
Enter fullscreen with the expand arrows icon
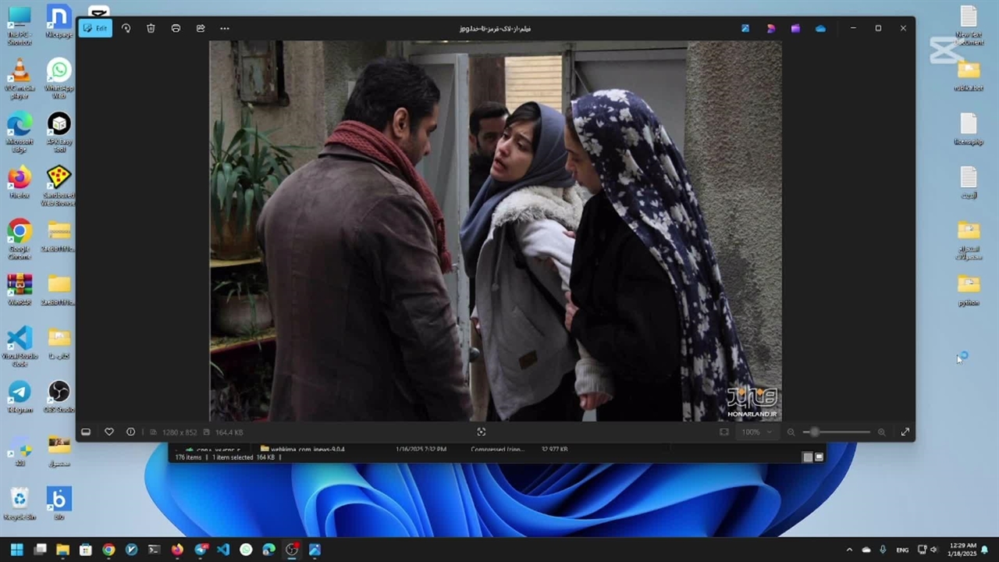(905, 432)
